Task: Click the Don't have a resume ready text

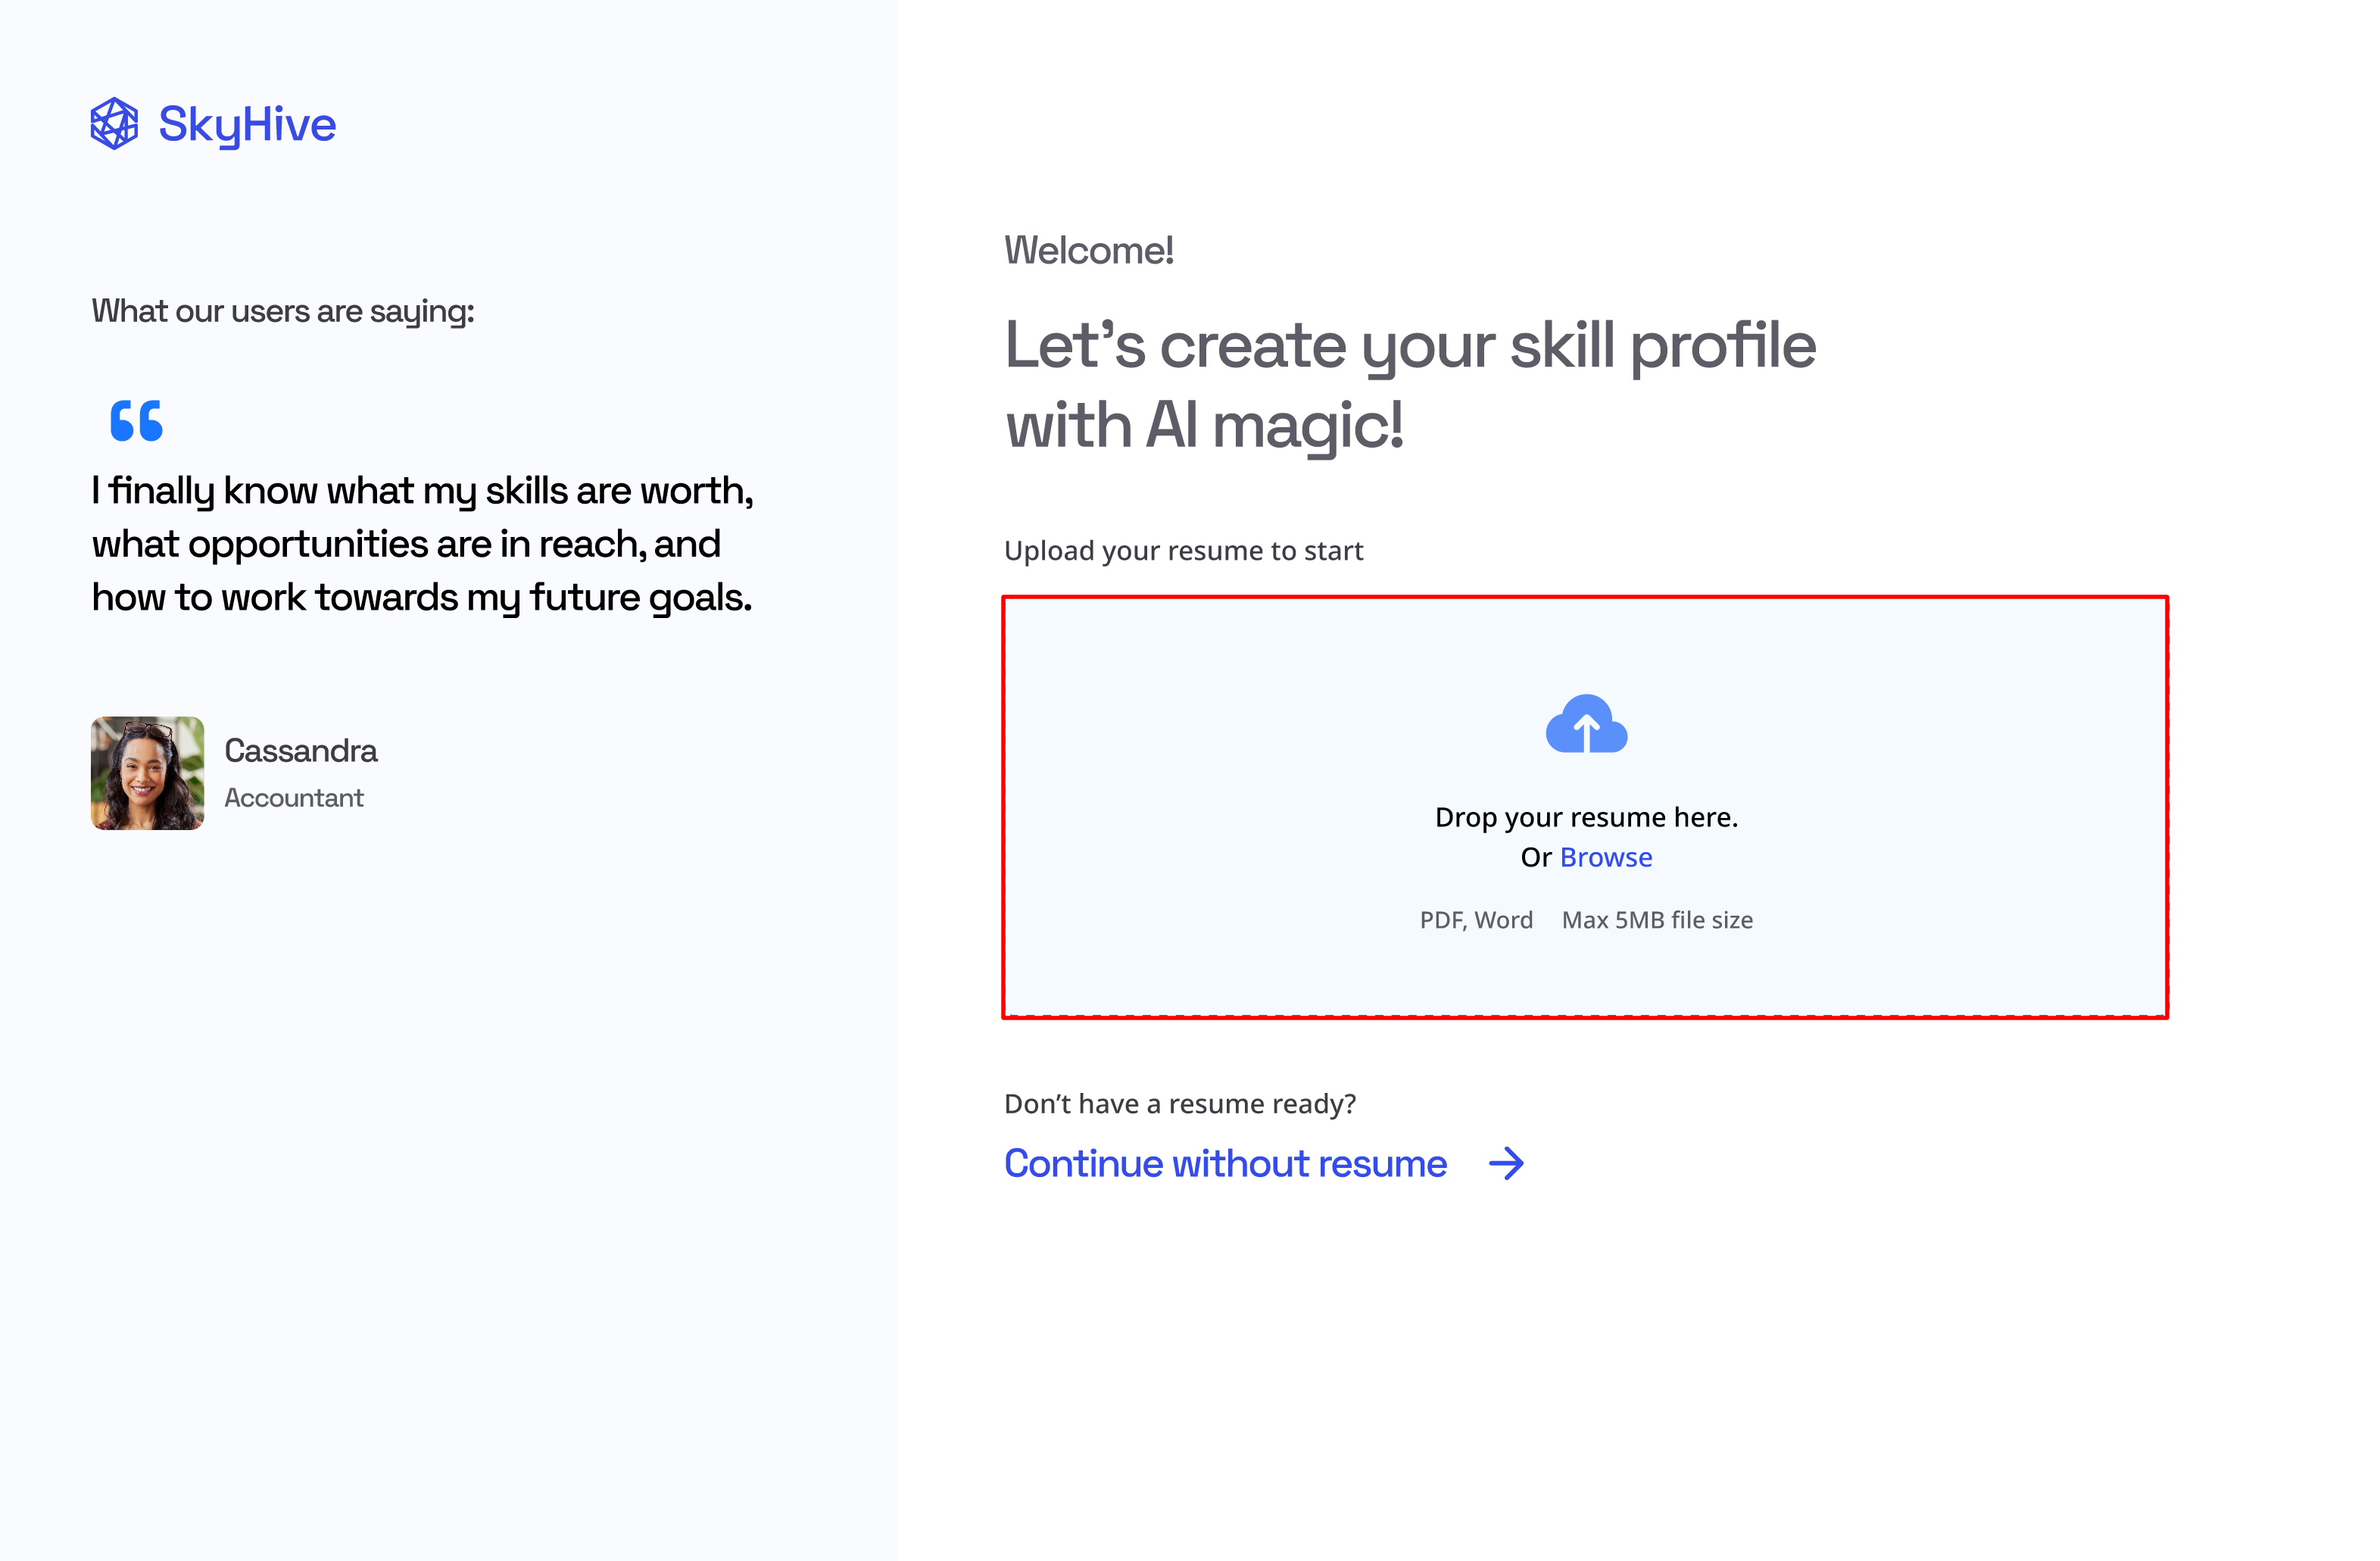Action: [x=1180, y=1104]
